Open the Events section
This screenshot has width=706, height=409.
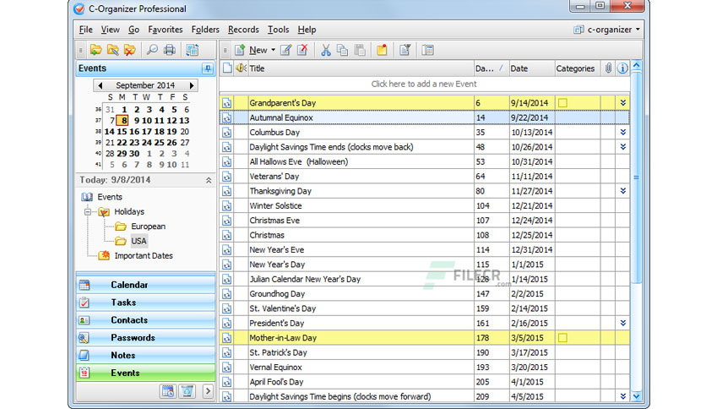[145, 373]
